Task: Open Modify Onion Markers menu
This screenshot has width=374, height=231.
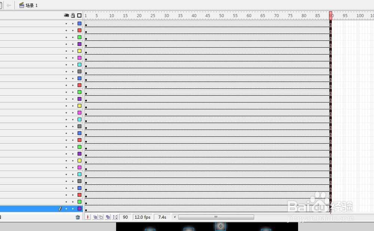Action: click(115, 217)
